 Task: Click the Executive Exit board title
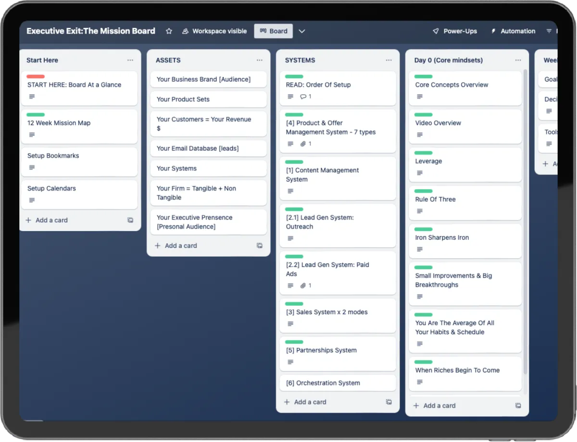coord(91,31)
